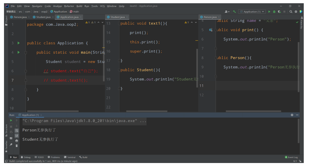The width and height of the screenshot is (310, 165).
Task: Close the Application.java tab
Action: pyautogui.click(x=81, y=17)
